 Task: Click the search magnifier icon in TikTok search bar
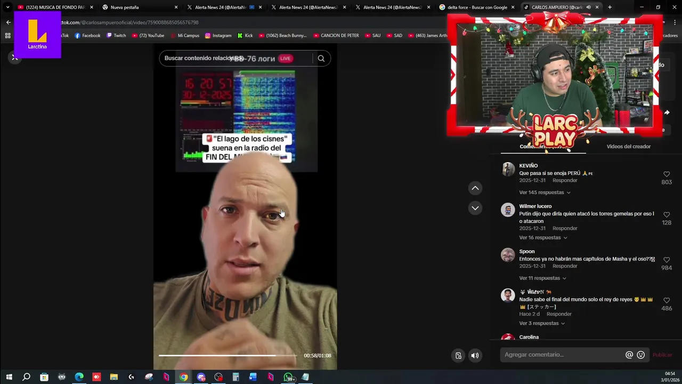(321, 59)
